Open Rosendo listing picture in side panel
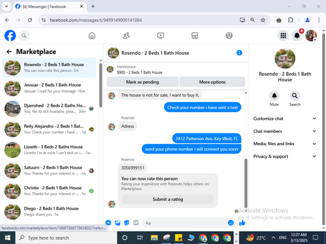 (x=285, y=59)
